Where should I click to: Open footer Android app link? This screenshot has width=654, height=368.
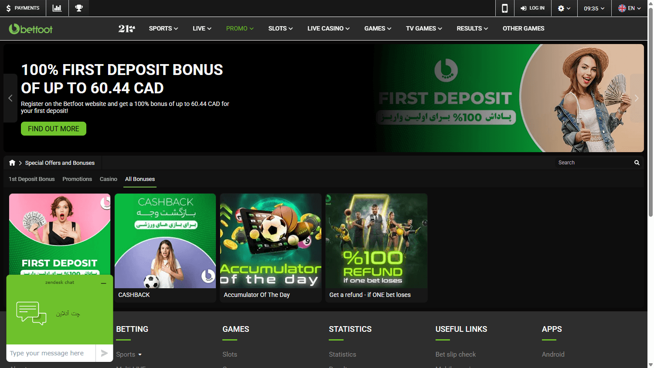point(553,354)
